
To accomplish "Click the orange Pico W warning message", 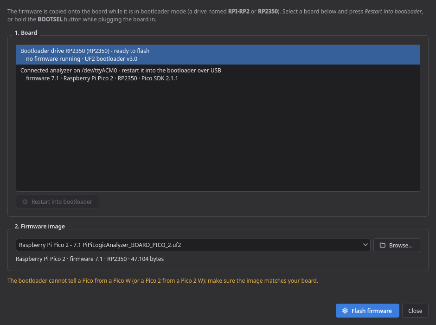I will pyautogui.click(x=163, y=281).
